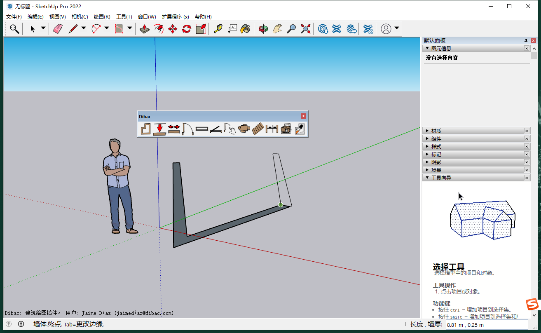This screenshot has height=333, width=541.
Task: Choose the Dibac Dimension tool
Action: coord(272,129)
